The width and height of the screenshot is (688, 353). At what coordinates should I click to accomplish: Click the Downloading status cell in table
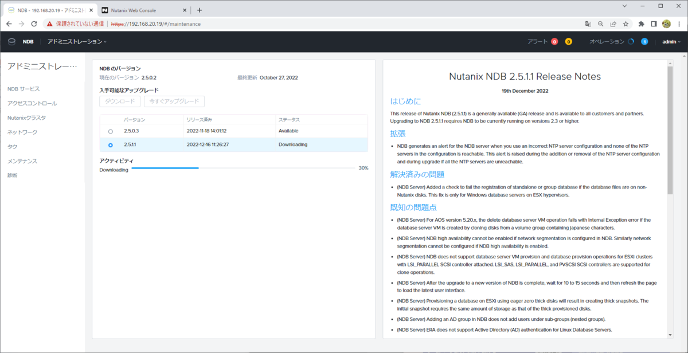[x=293, y=144]
